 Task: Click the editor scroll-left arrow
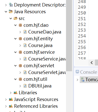[x=92, y=62]
